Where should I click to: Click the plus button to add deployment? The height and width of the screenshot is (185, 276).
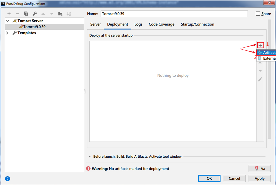tap(260, 45)
